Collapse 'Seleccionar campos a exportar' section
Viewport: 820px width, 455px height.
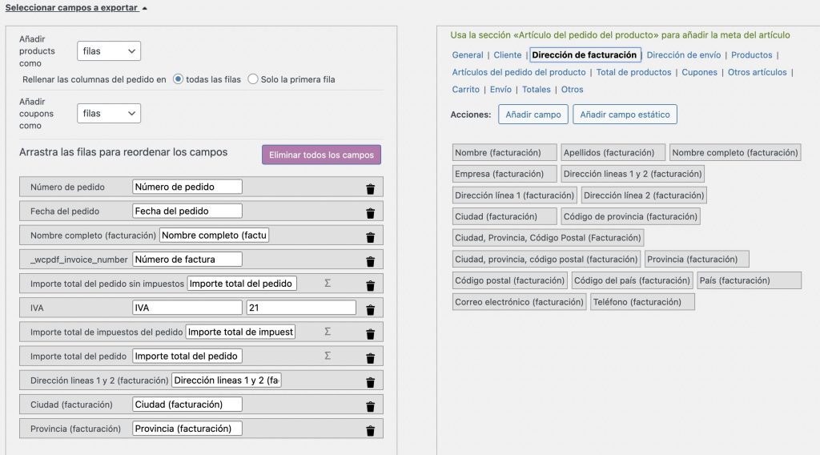coord(76,7)
